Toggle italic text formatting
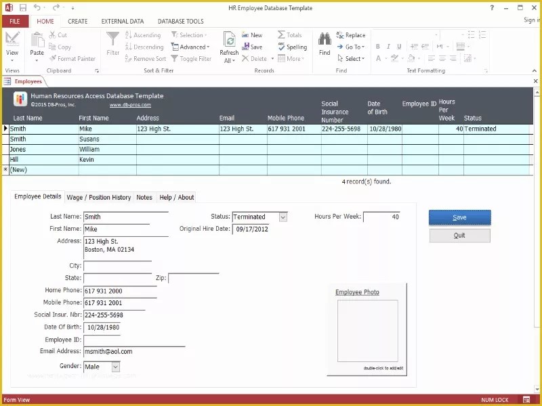Viewport: 542px width, 406px height. point(388,47)
